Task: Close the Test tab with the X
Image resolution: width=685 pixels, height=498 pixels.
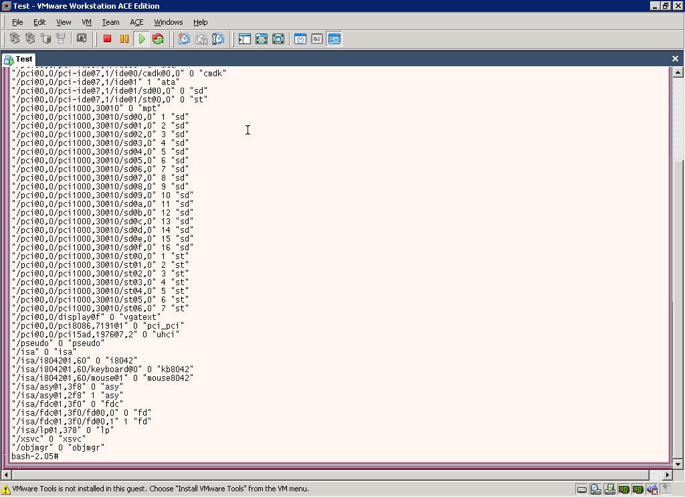Action: [x=675, y=59]
